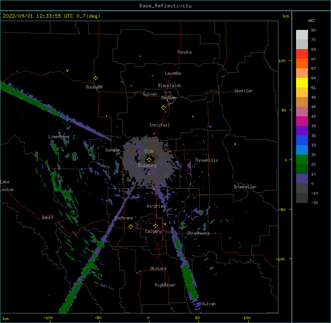Select the 54 dBZ yellow color swatch
Viewport: 331px width, 323px height.
(302, 82)
